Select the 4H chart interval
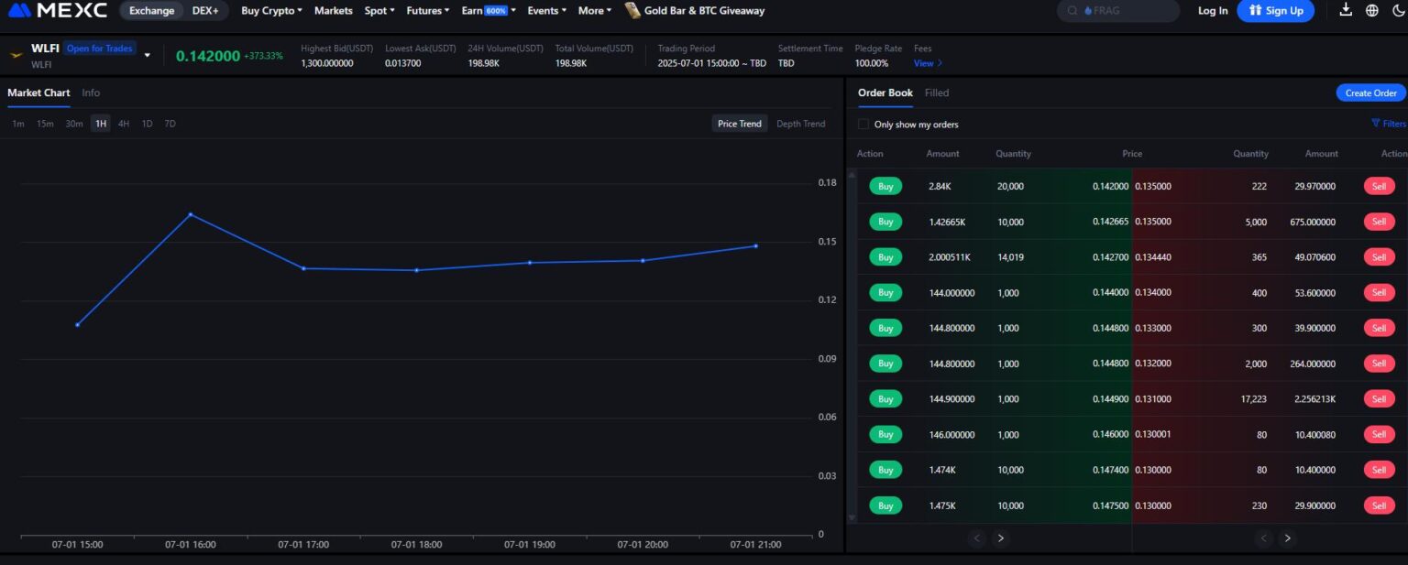The height and width of the screenshot is (565, 1408). click(x=124, y=124)
